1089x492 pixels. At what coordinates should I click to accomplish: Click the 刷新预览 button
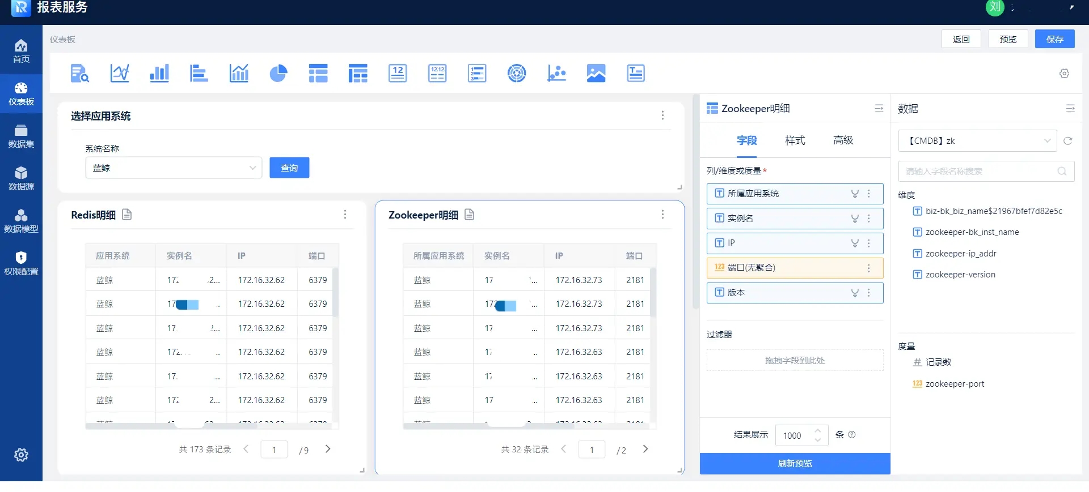tap(795, 464)
